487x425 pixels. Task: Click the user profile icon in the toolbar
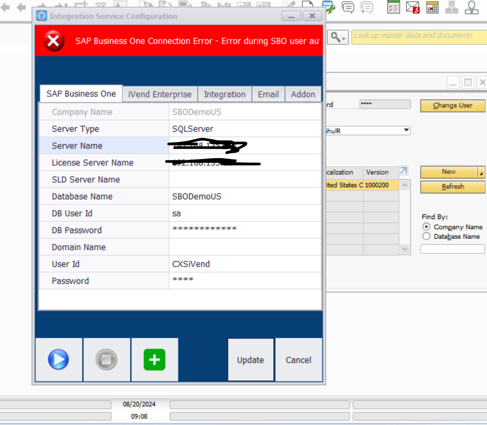click(x=472, y=7)
